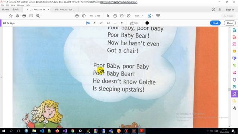Go to the previous page
238x134 pixels.
coord(77,16)
